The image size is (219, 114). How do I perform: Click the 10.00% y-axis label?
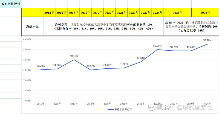[27, 90]
